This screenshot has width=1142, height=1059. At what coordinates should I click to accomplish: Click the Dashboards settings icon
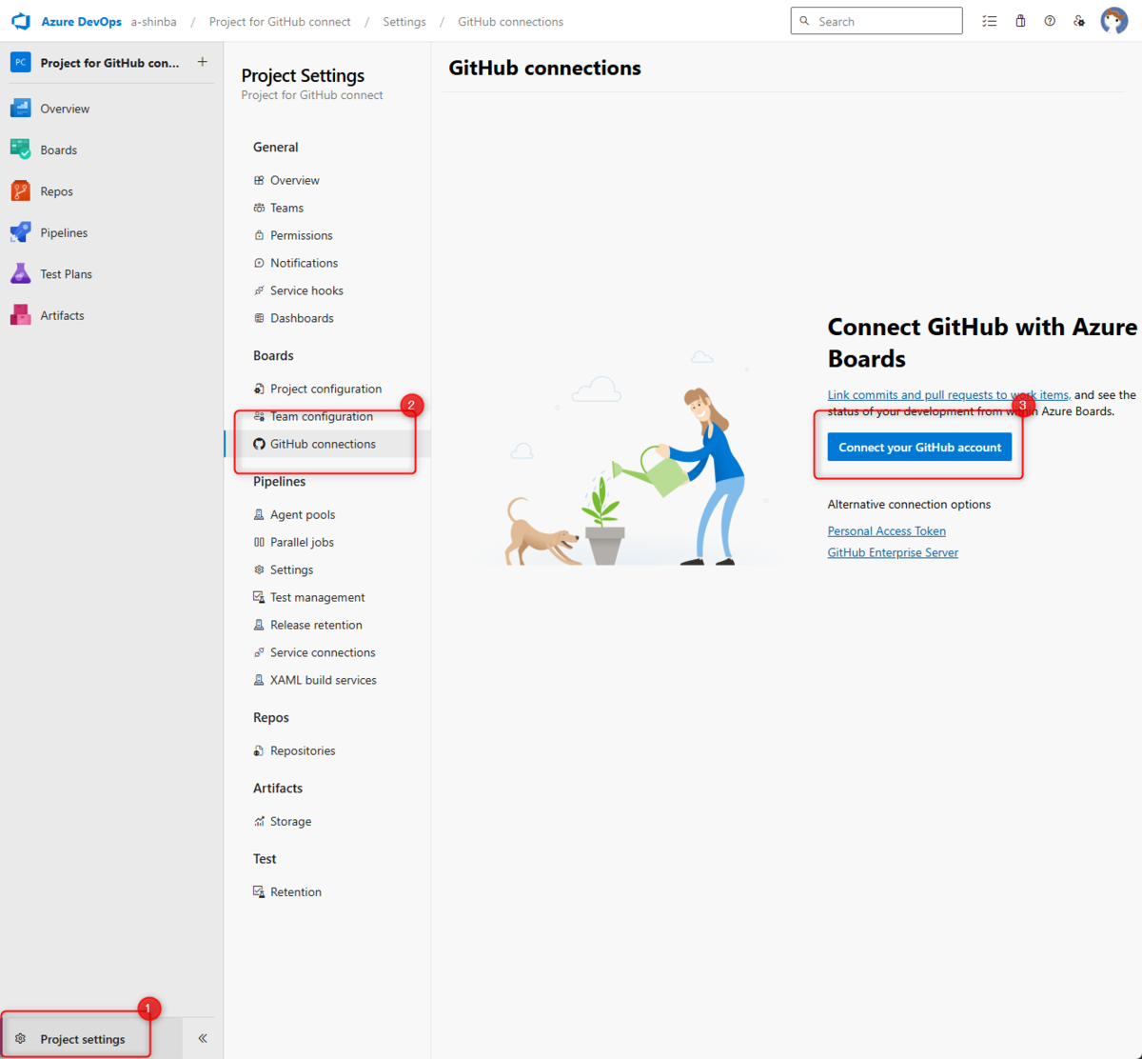[259, 318]
